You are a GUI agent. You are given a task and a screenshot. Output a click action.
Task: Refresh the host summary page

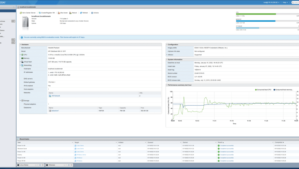[84, 13]
